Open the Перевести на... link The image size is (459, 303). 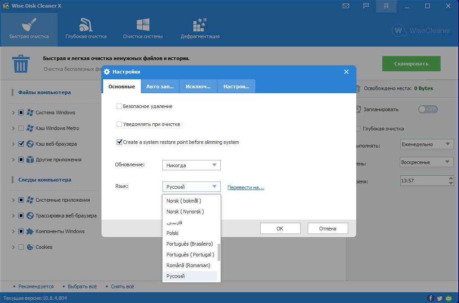pyautogui.click(x=246, y=187)
